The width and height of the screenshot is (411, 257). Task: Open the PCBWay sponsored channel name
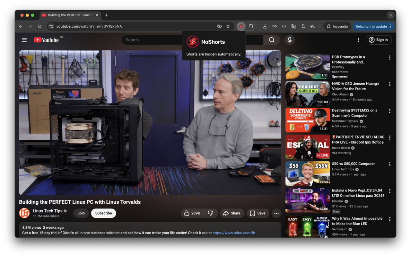click(338, 67)
